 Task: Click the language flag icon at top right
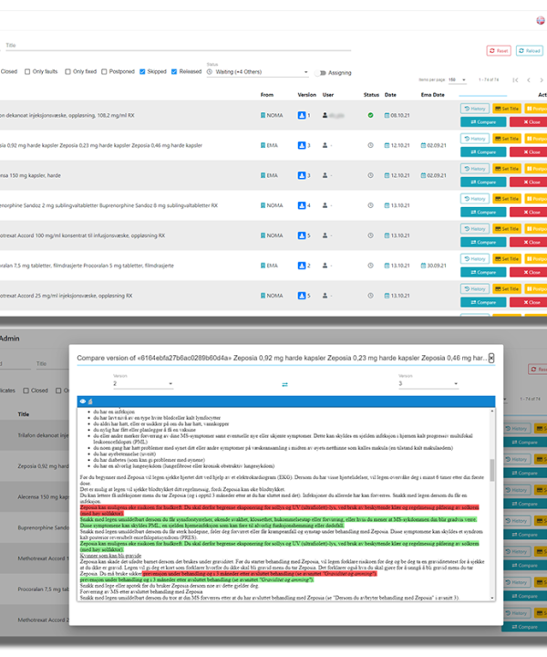(x=541, y=20)
